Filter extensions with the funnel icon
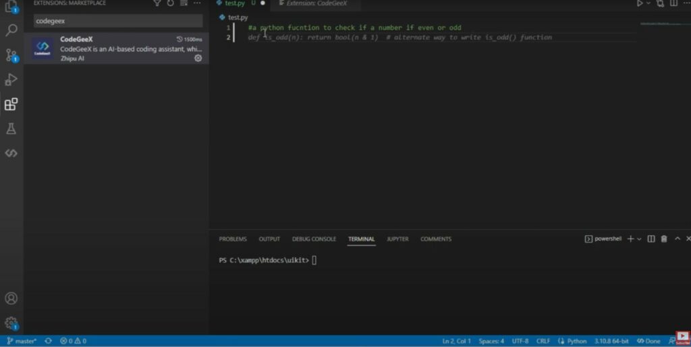691x347 pixels. tap(157, 3)
